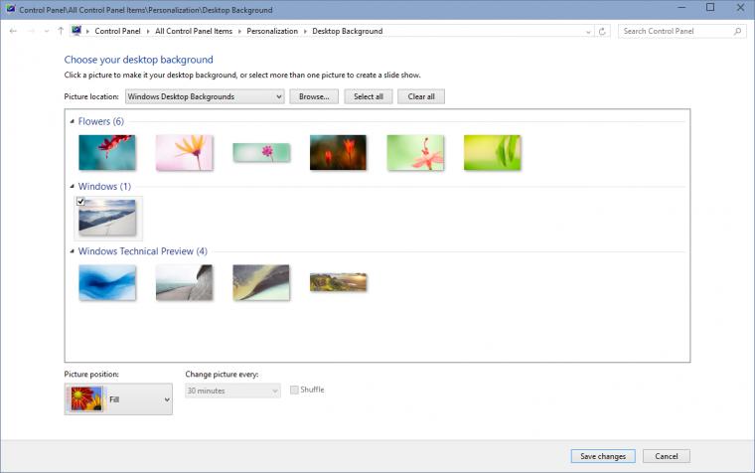Collapse the Windows (1) group
This screenshot has height=473, width=755.
pos(73,187)
